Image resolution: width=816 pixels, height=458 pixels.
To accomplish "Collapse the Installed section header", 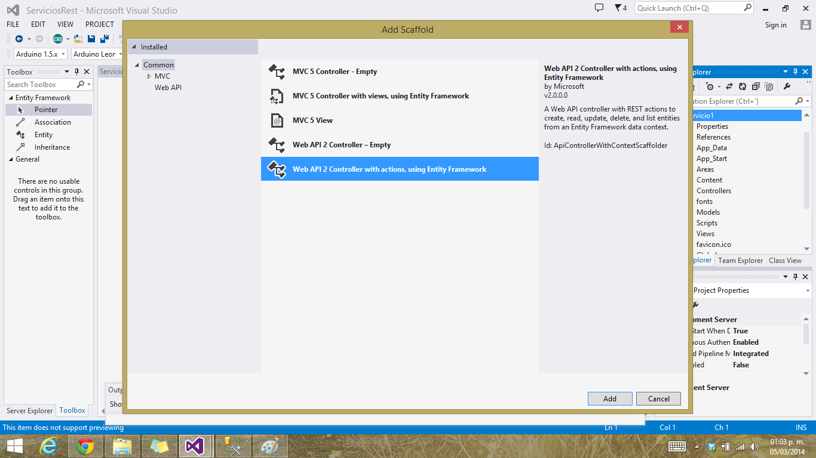I will 134,47.
